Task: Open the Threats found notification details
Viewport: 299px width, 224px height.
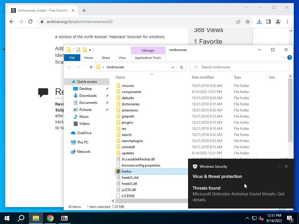Action: pyautogui.click(x=238, y=194)
